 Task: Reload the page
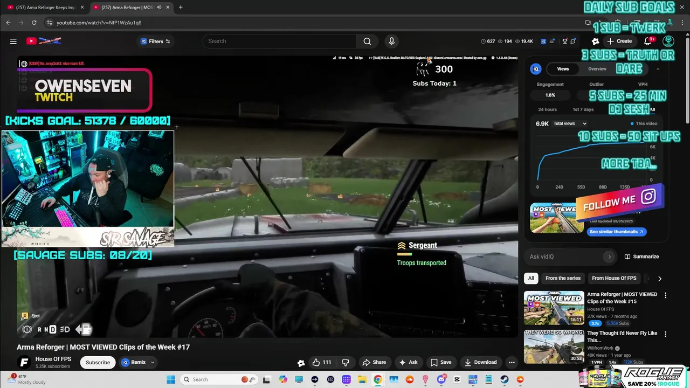click(34, 23)
